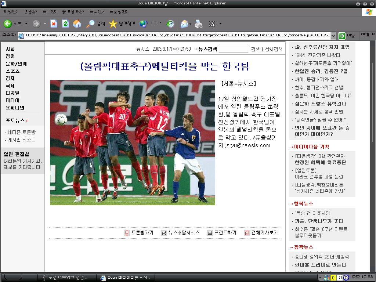
Task: Open headline 현대家 드라마로 만든다
Action: 320,265
